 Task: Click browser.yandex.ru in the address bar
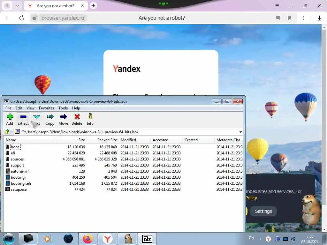tap(63, 18)
